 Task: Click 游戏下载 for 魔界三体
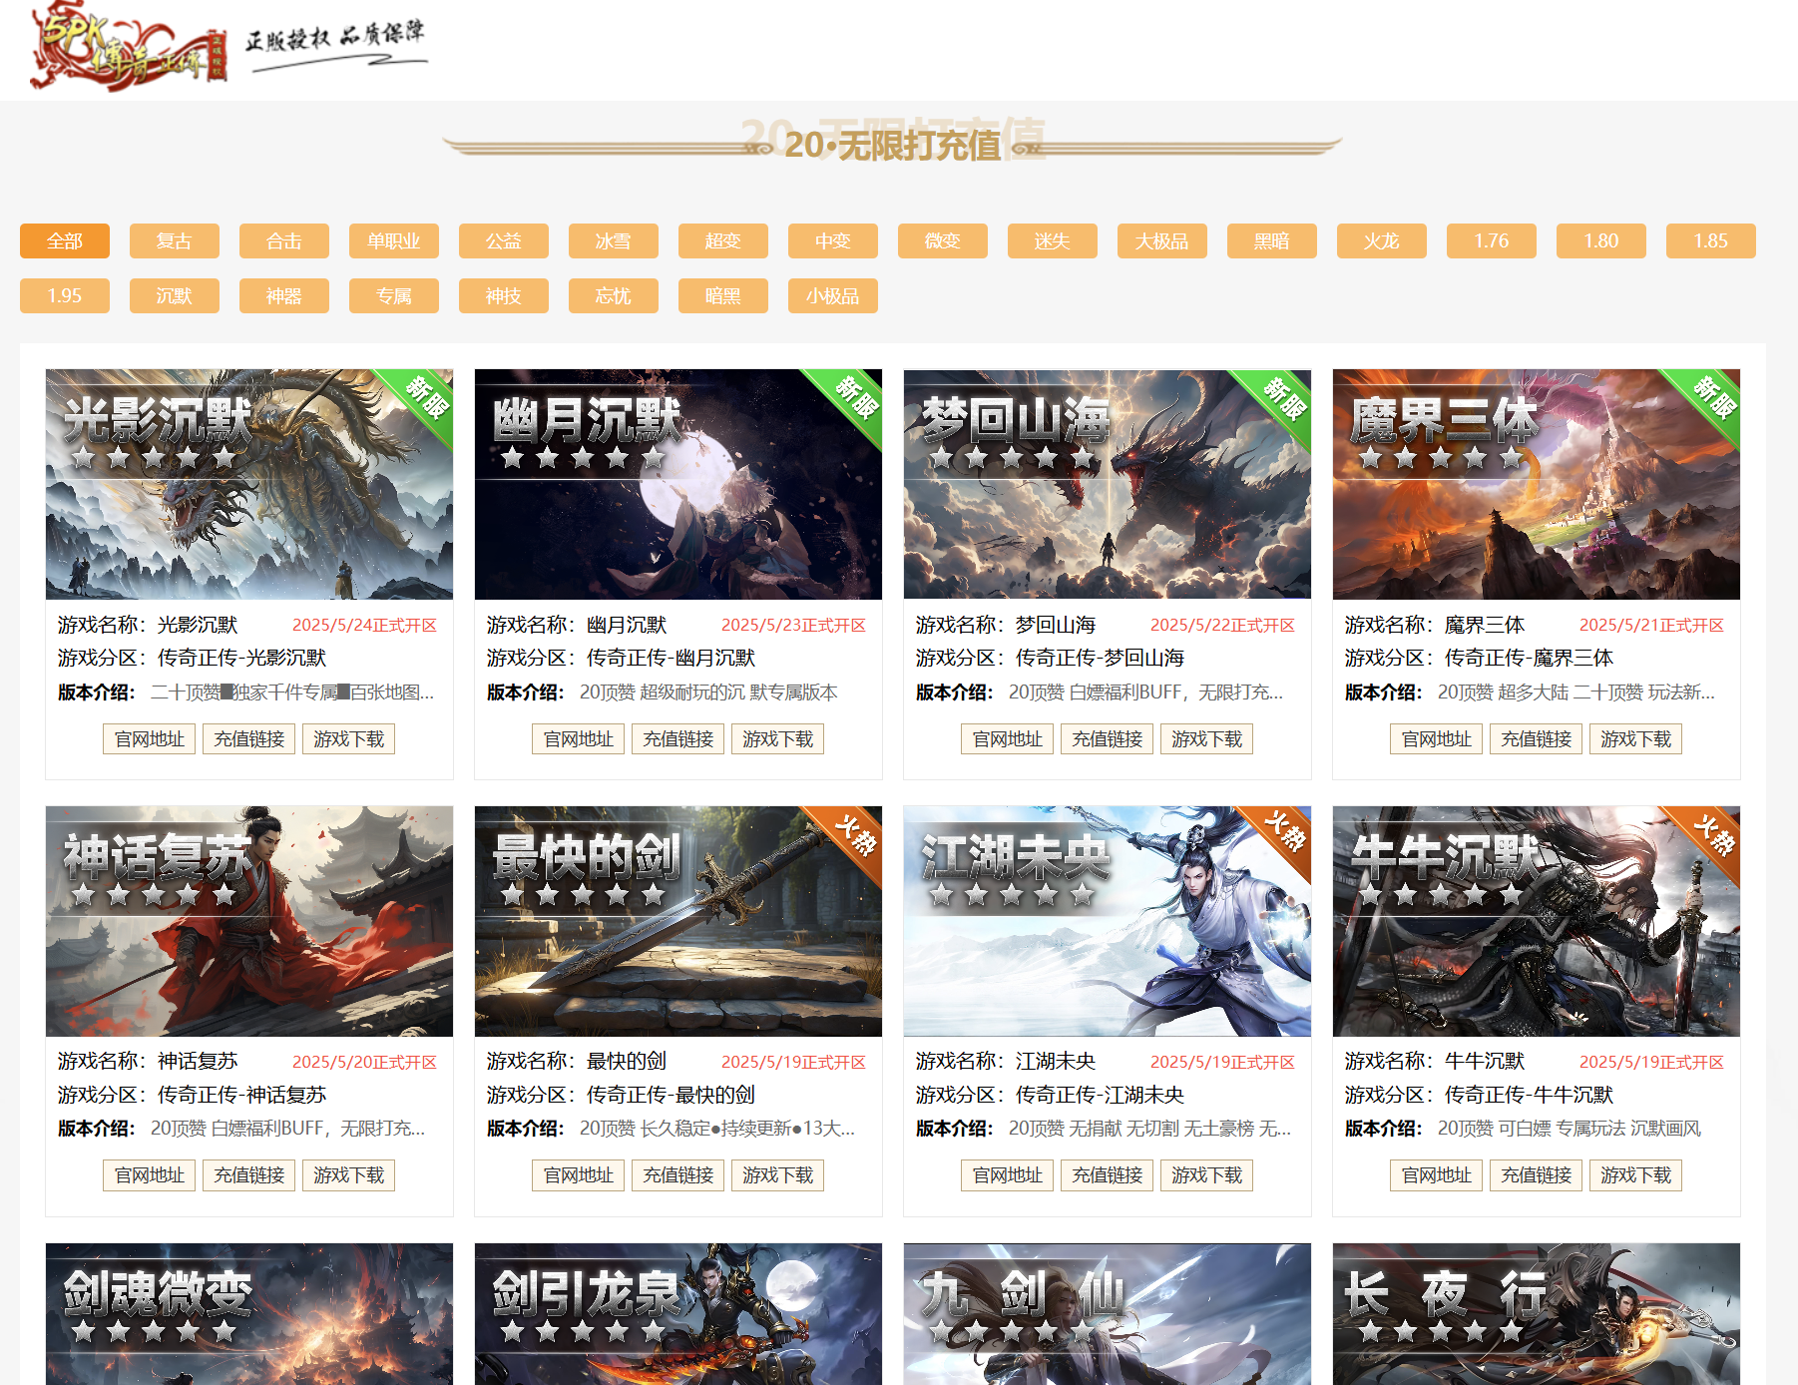[1636, 739]
